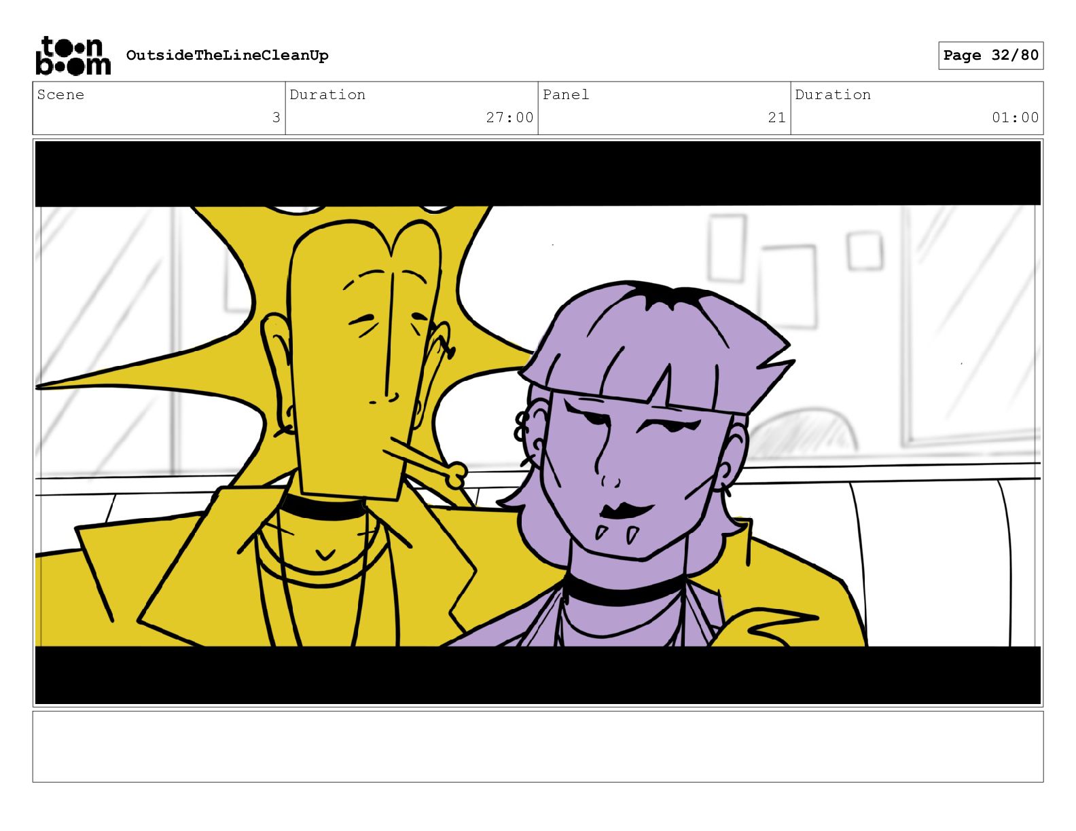Click the scene duration value 27:00

coord(509,117)
